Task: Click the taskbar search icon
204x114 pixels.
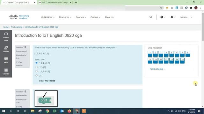Action: point(11,111)
